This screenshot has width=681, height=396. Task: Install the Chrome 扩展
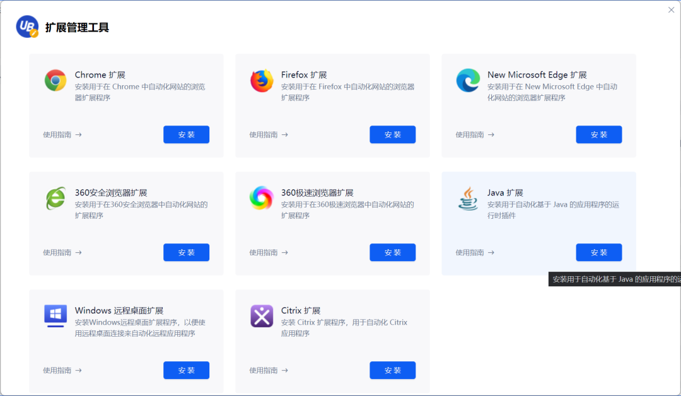click(186, 134)
